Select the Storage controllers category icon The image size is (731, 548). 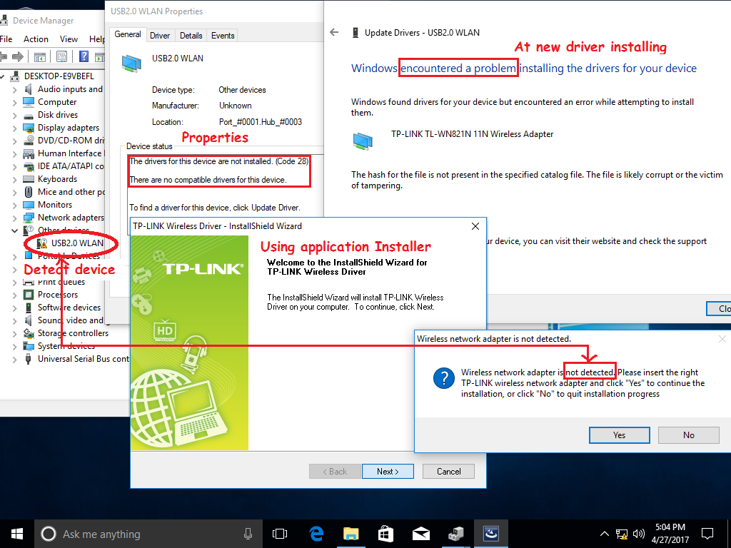pos(29,333)
